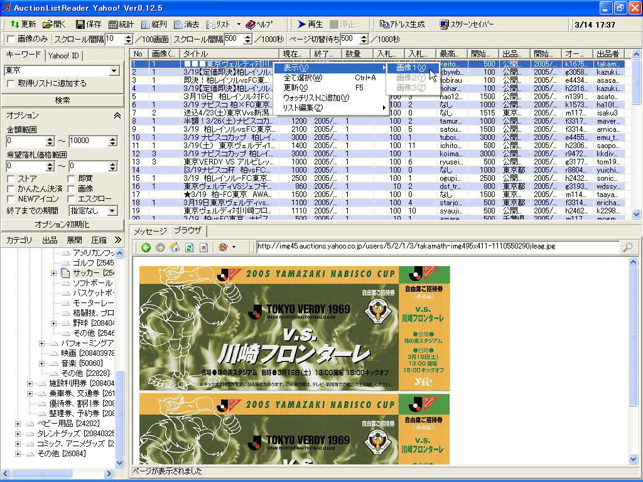Open the リスト編集 submenu
Viewport: 643px width, 482px height.
coord(330,108)
